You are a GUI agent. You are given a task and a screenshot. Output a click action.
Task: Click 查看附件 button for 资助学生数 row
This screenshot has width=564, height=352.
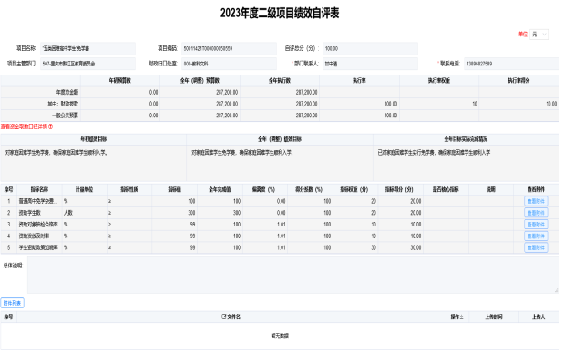tap(536, 213)
